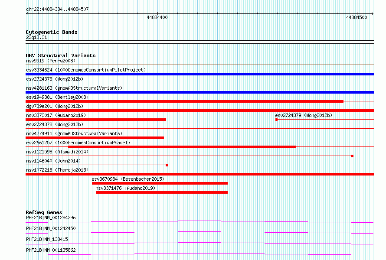Click the red square marker of nsv1146040
Screen dimensions: 386x260
pos(167,165)
